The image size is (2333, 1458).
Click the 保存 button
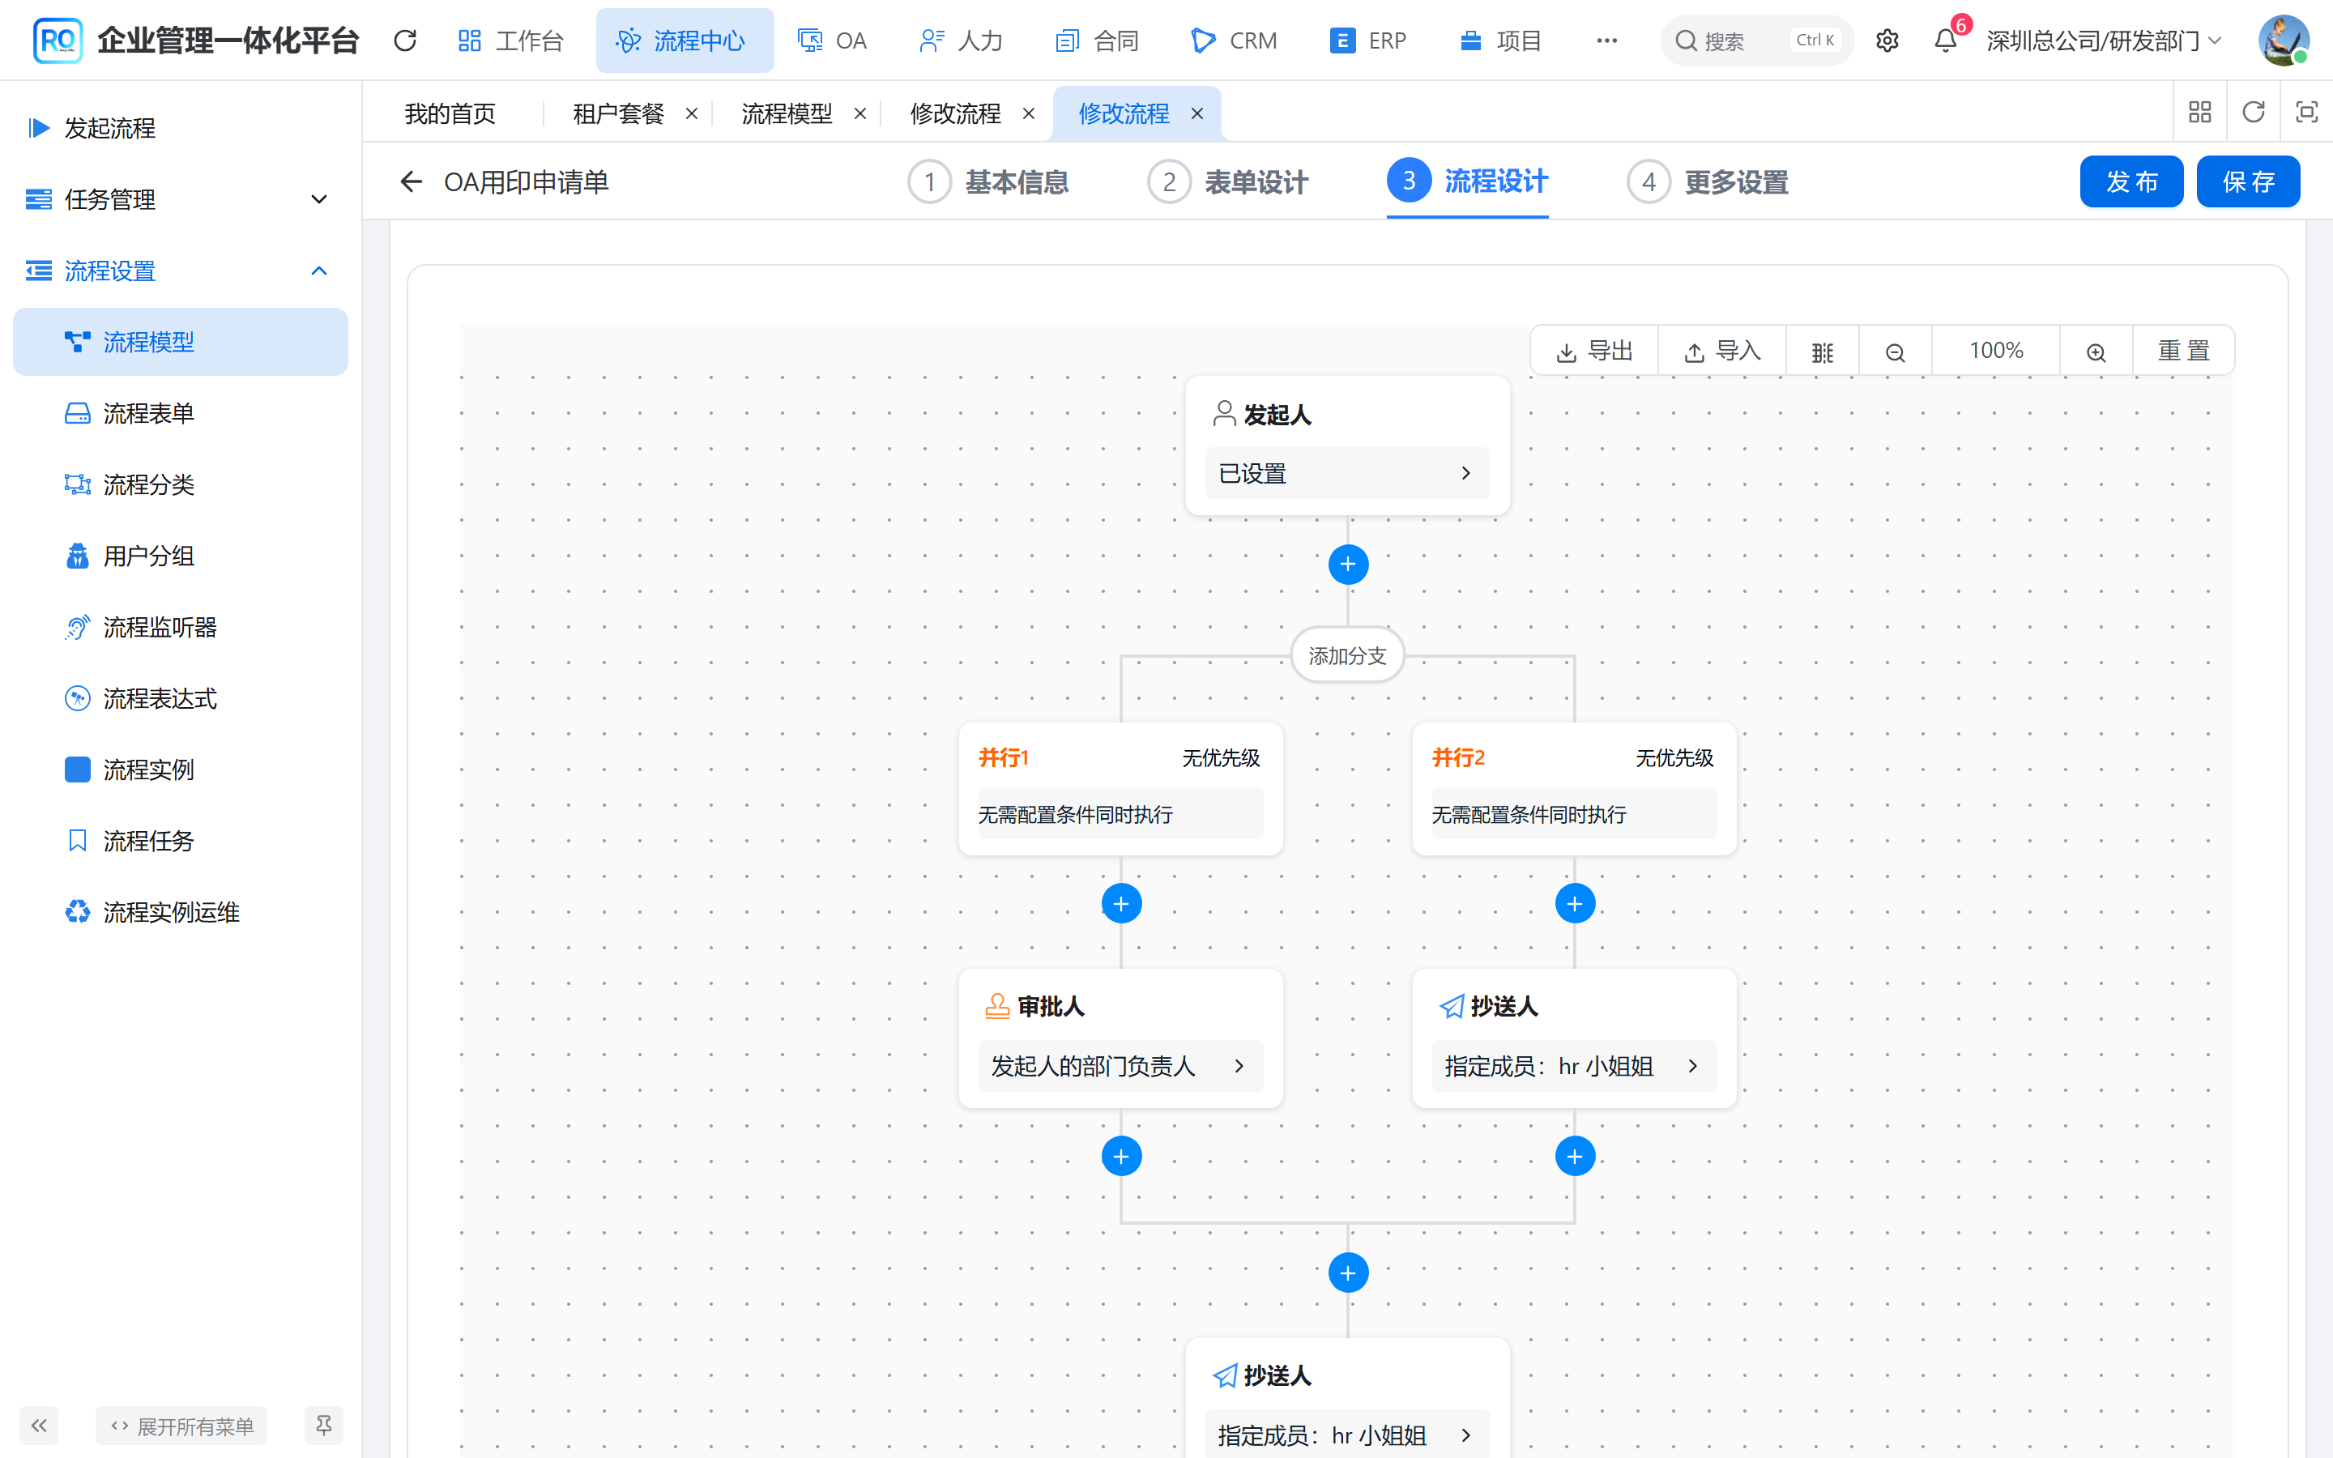click(x=2248, y=181)
